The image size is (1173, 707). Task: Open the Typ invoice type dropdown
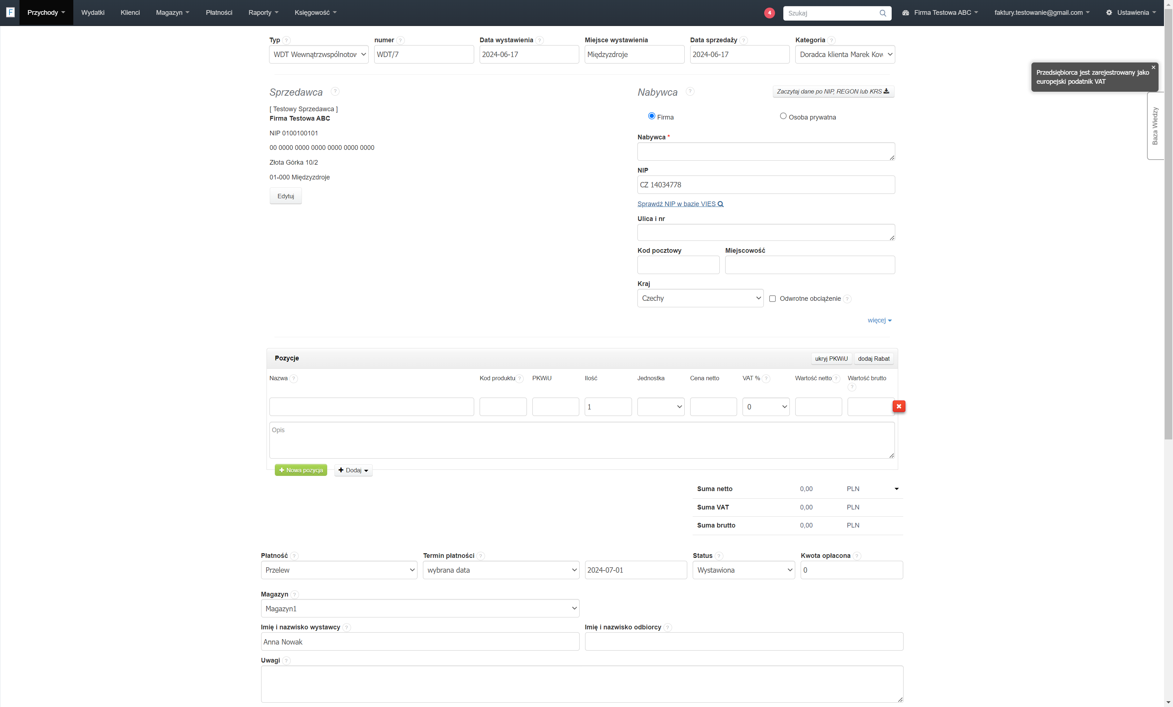click(319, 54)
